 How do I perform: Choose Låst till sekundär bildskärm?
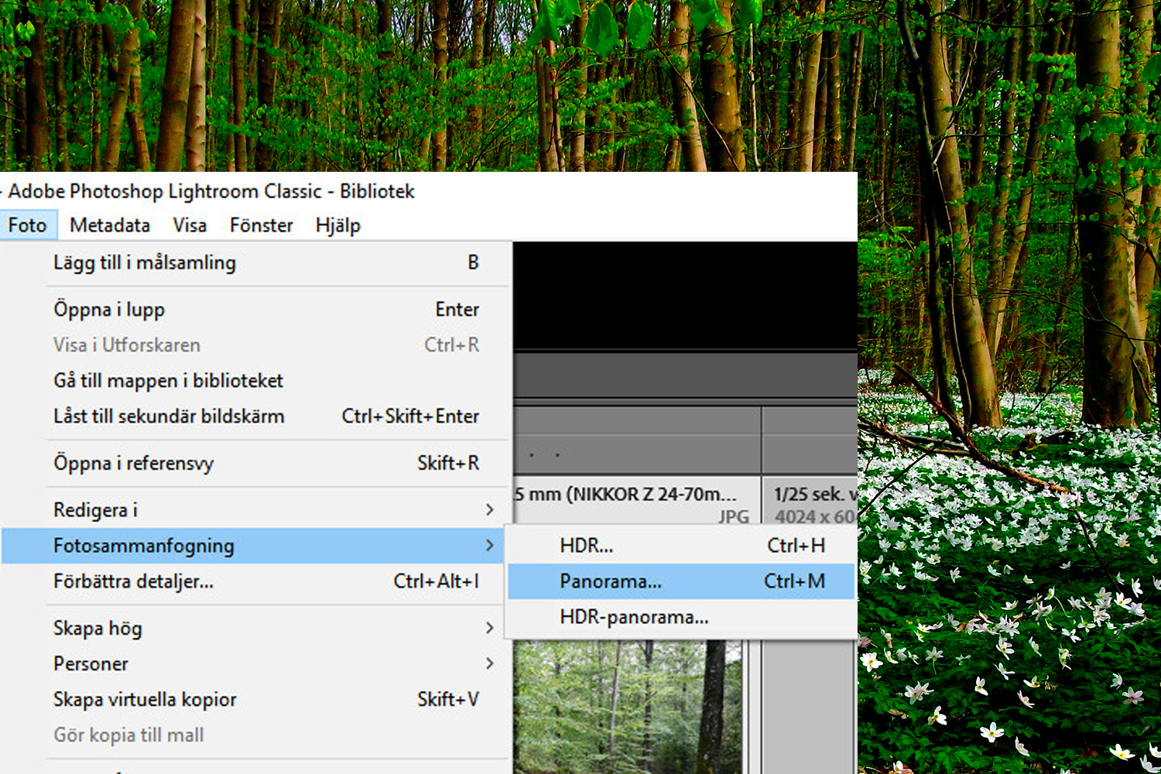[x=169, y=416]
